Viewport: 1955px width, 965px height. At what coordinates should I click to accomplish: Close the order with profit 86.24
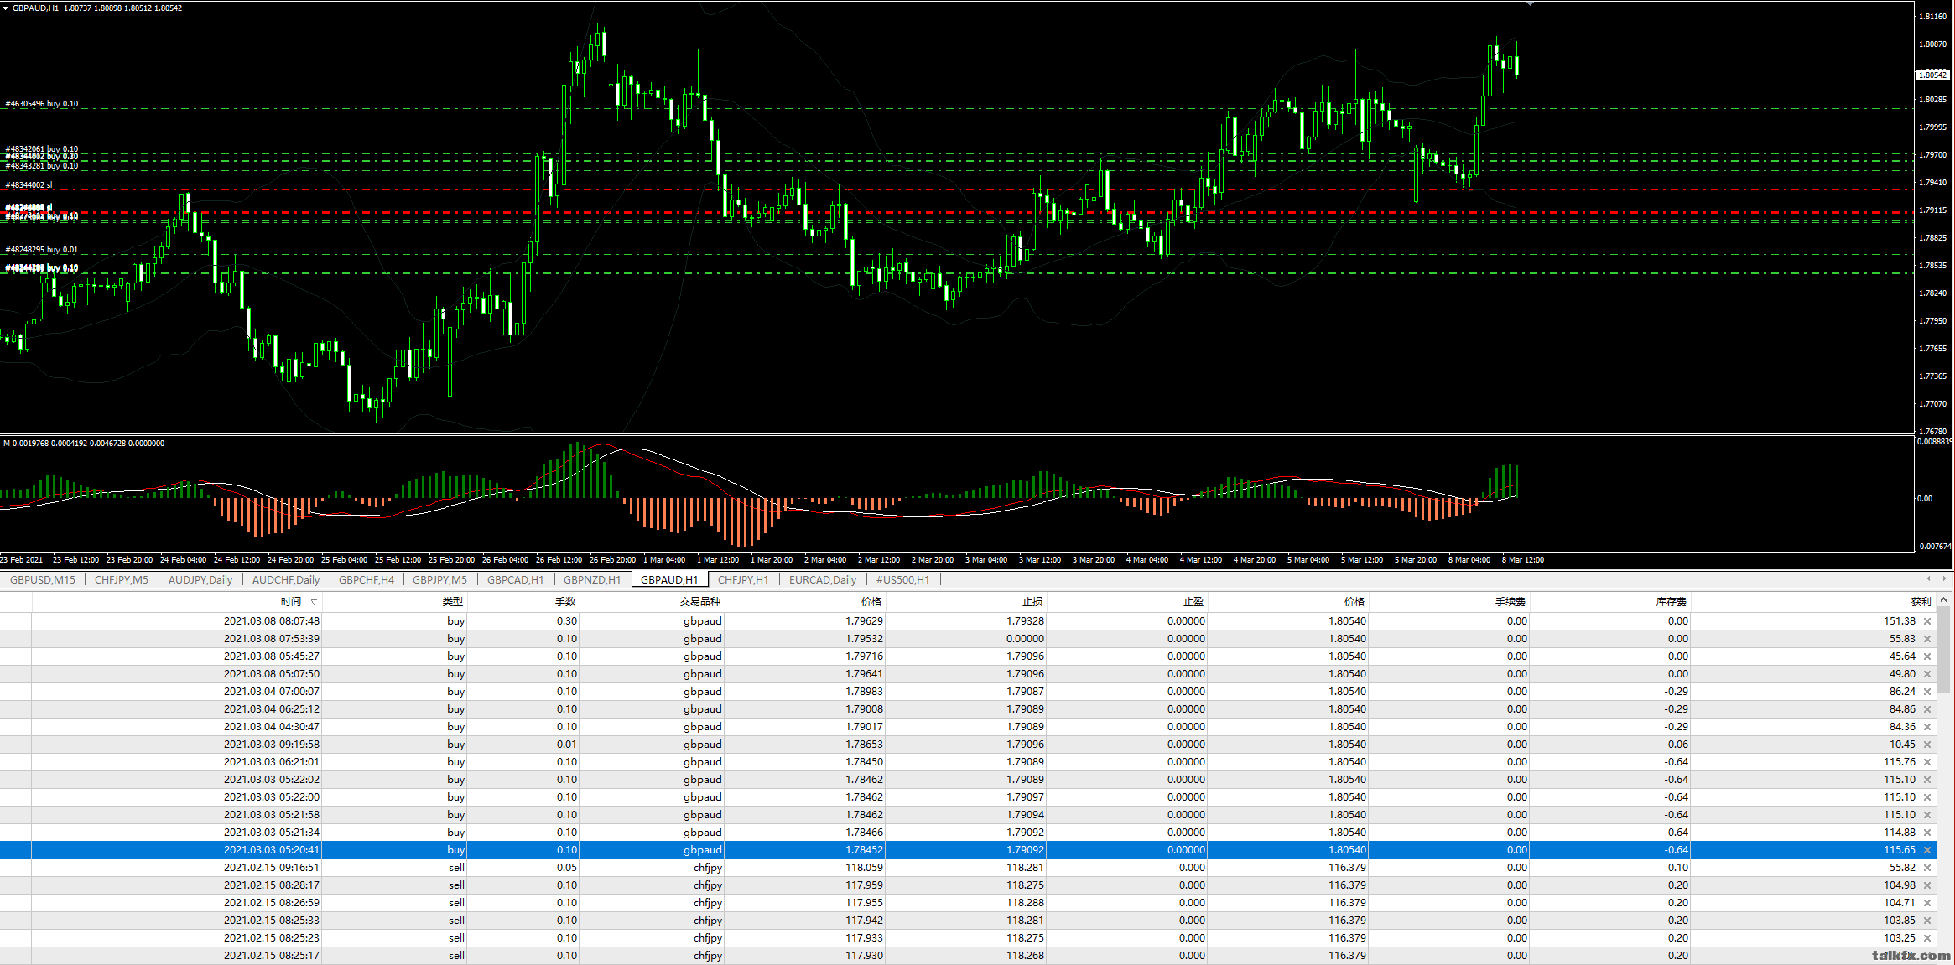1927,692
